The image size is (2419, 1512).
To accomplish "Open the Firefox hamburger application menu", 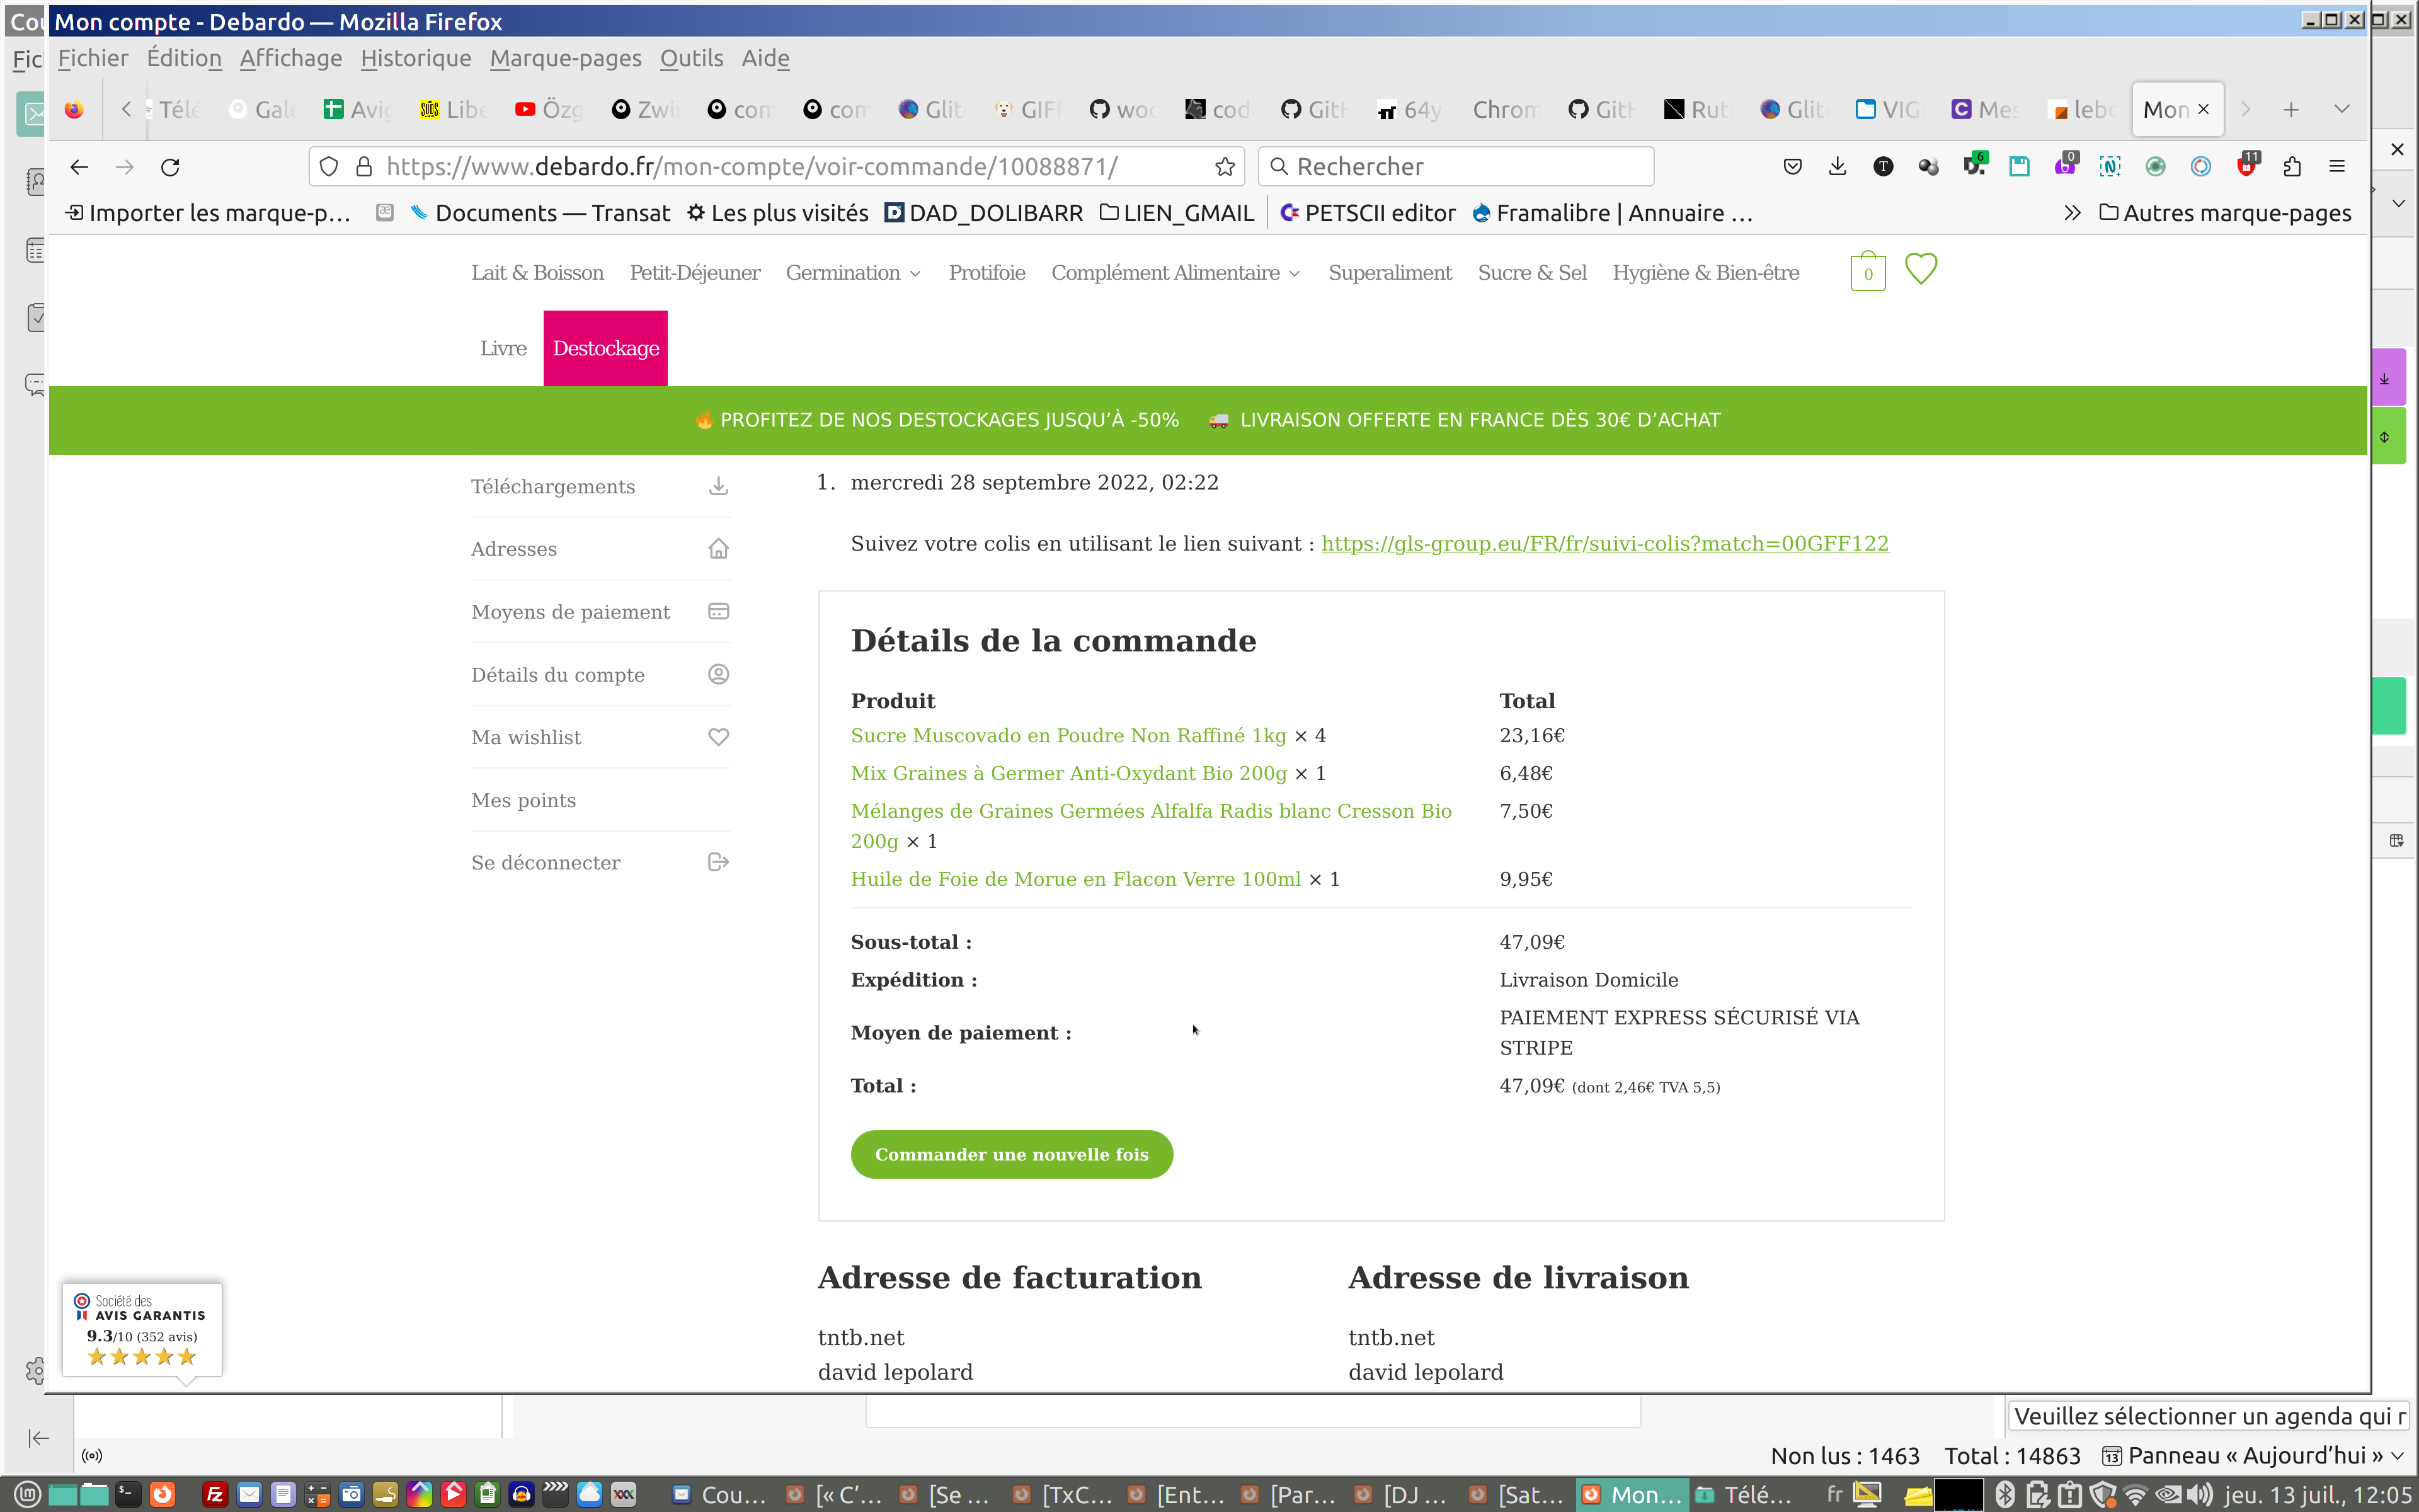I will 2336,167.
